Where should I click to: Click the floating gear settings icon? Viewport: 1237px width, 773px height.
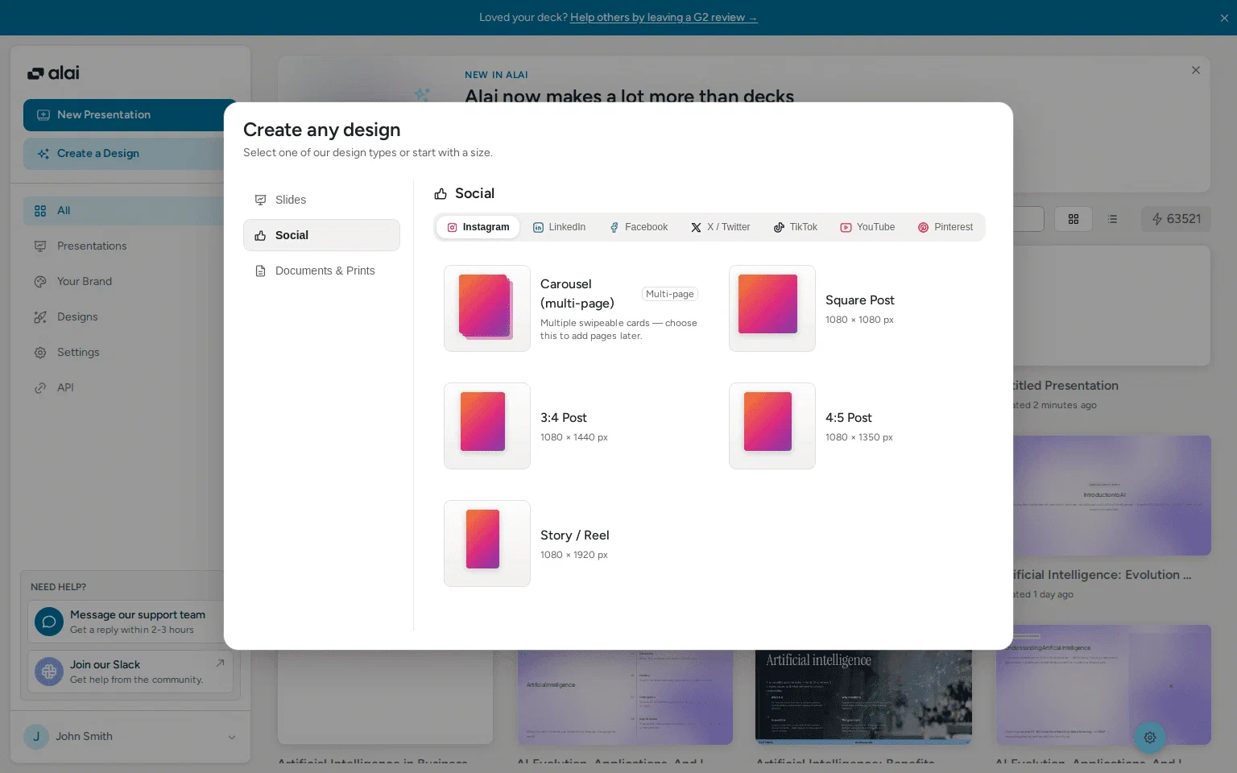(x=1150, y=738)
